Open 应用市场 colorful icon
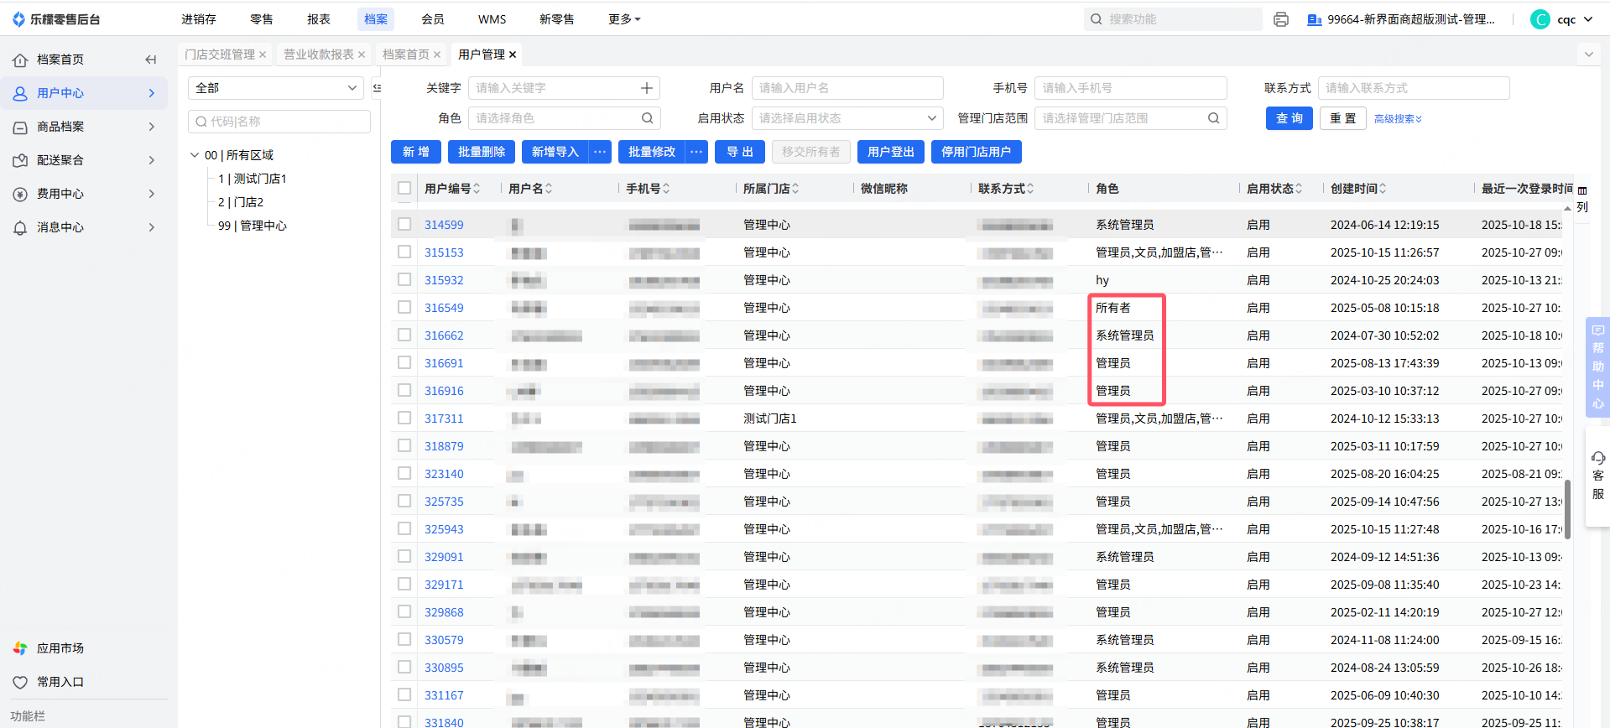The height and width of the screenshot is (728, 1610). [20, 648]
